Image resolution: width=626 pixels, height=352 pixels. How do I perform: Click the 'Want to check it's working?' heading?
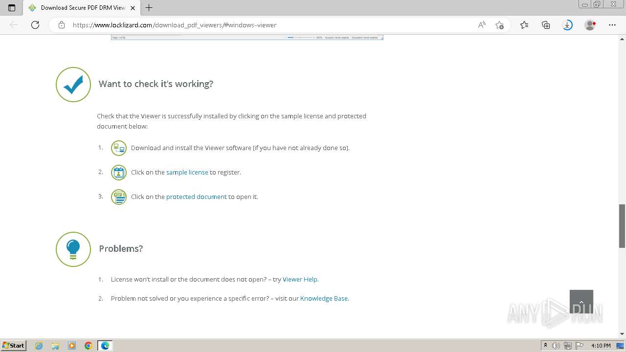(156, 84)
